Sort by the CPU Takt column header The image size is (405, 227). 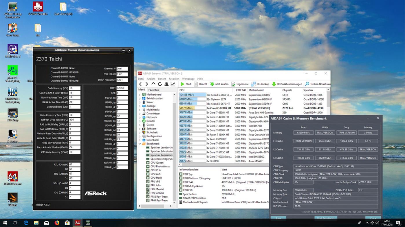tap(241, 90)
